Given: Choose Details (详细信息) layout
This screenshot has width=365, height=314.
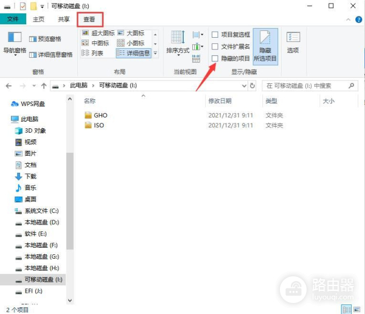Looking at the screenshot, I should tap(133, 53).
